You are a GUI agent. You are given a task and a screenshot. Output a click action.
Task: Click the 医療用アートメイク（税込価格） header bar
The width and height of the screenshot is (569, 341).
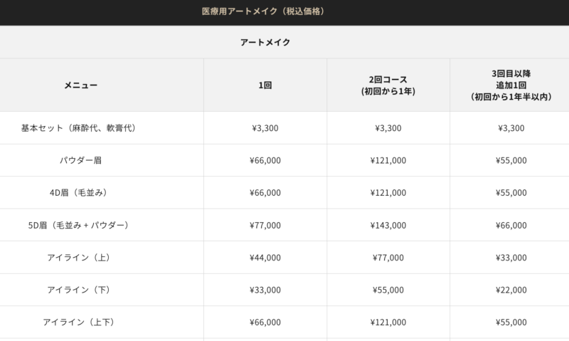[x=265, y=12]
